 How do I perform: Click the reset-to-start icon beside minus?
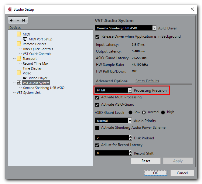23,20
